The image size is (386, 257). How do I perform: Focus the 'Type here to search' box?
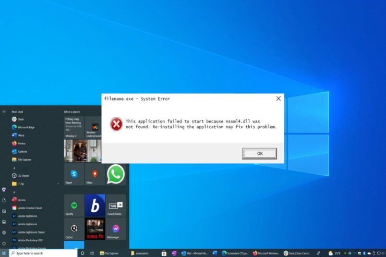(43, 253)
